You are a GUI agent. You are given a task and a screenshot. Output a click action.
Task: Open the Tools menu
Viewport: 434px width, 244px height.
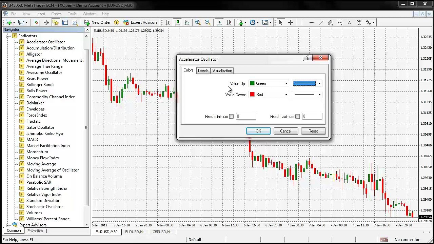click(x=72, y=14)
